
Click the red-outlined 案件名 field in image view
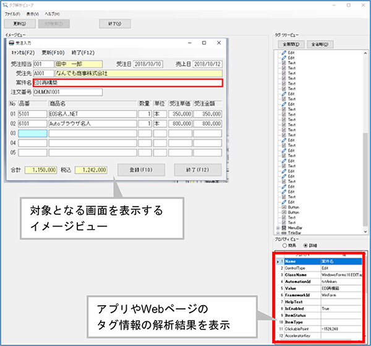click(x=127, y=82)
